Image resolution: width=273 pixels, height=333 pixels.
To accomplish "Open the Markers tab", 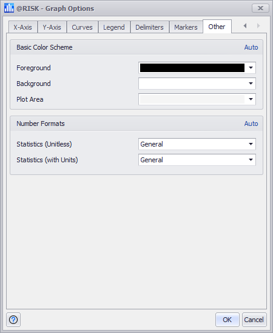I will click(x=186, y=27).
